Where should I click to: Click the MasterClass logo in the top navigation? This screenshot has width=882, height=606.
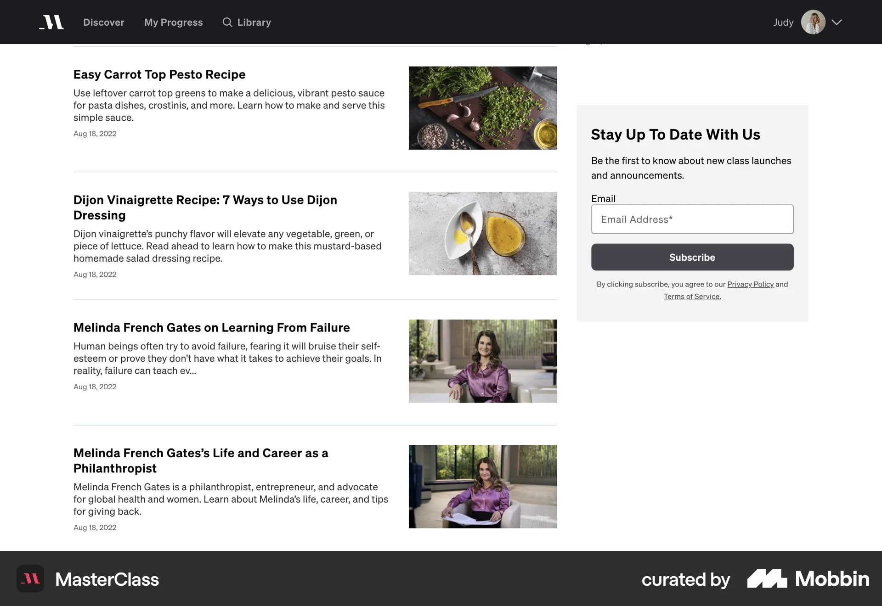click(x=51, y=22)
